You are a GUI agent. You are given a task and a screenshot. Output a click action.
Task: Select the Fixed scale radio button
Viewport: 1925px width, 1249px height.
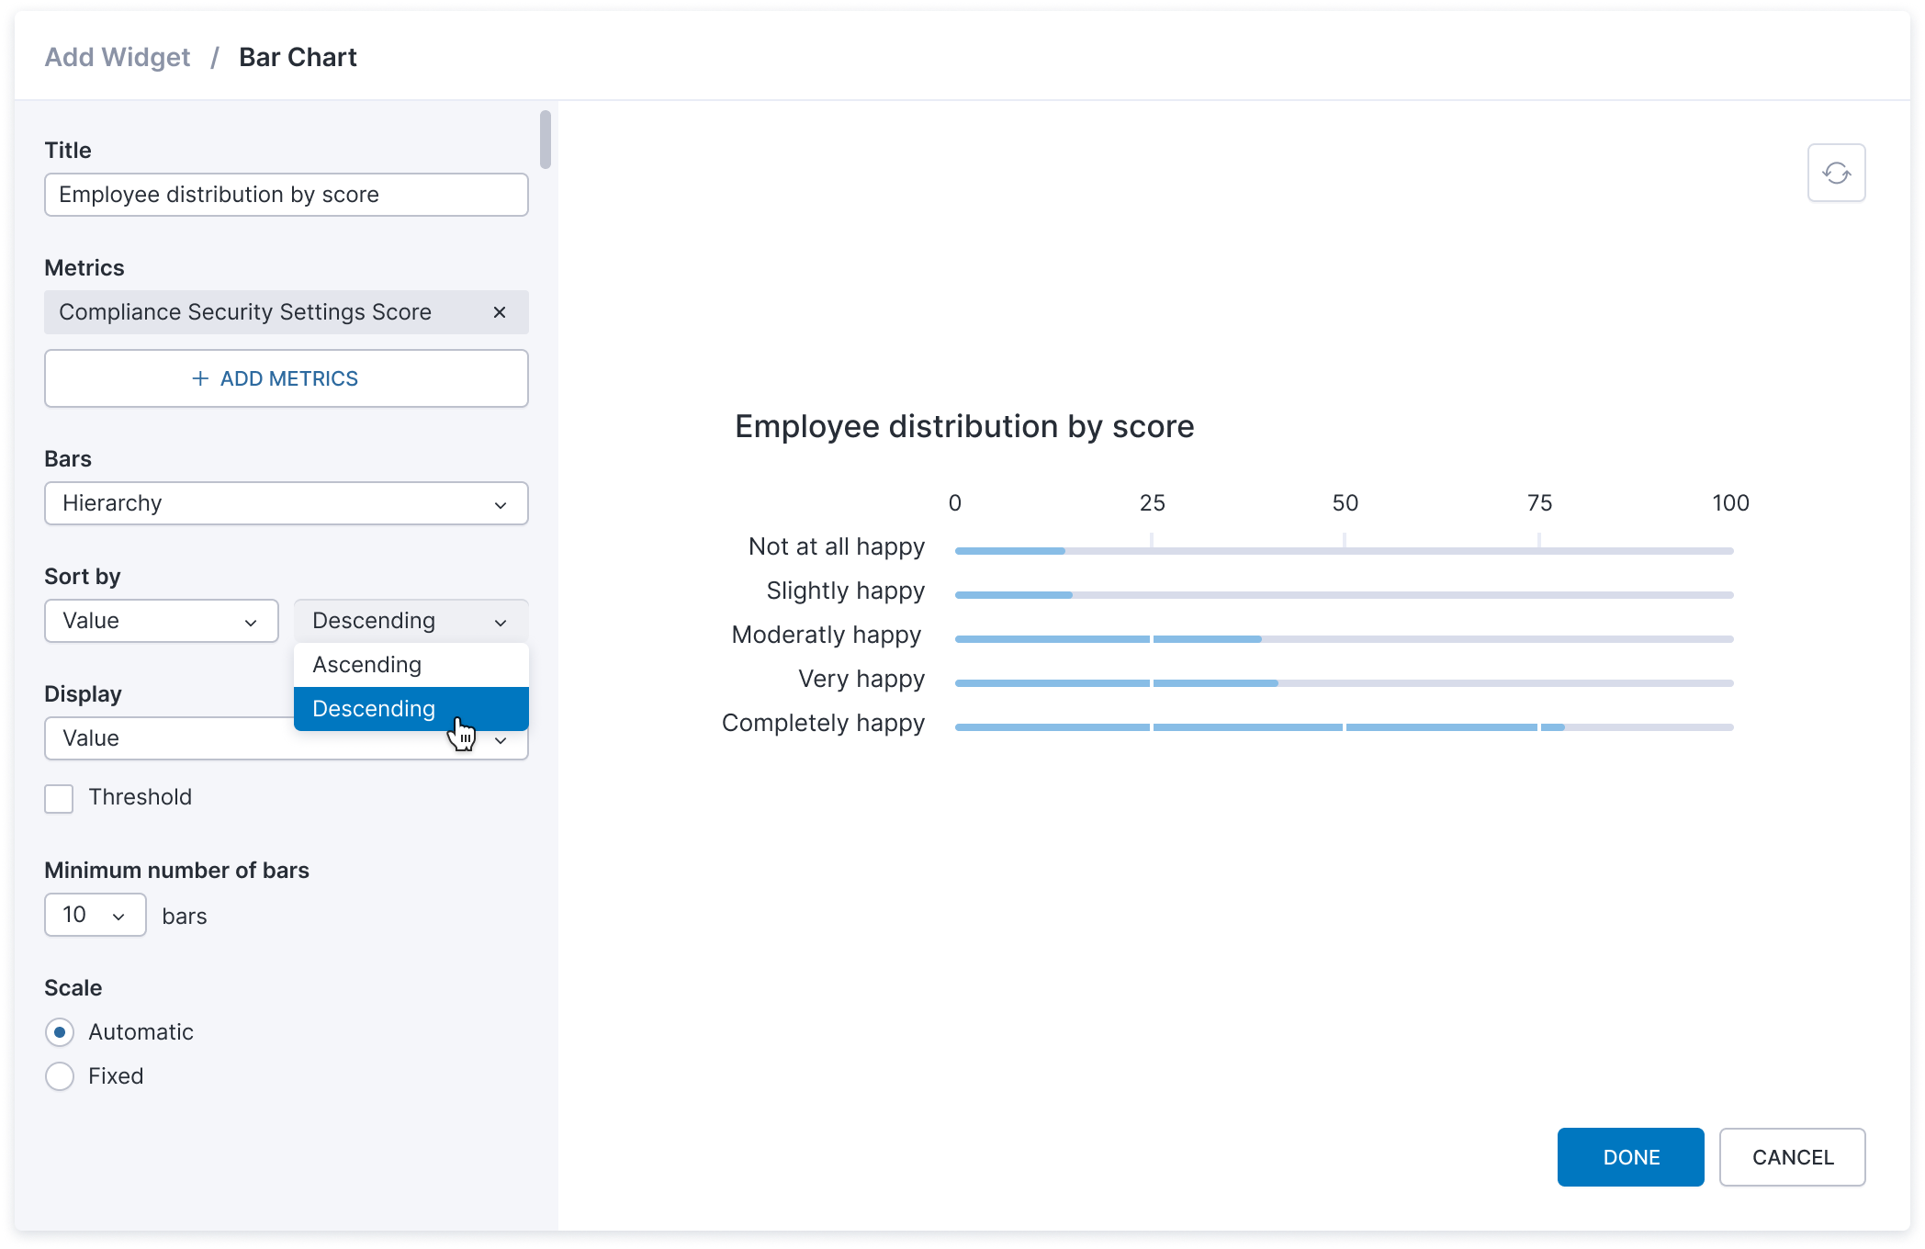point(60,1076)
